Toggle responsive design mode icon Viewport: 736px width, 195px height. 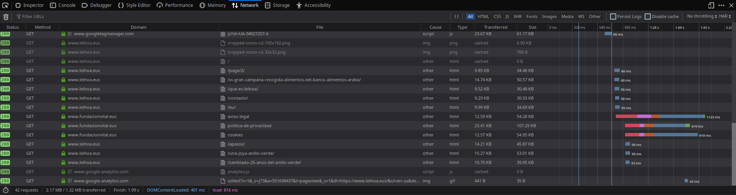click(711, 5)
